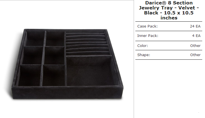Click the top-row second small compartment

tap(55, 38)
